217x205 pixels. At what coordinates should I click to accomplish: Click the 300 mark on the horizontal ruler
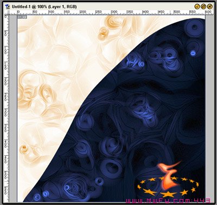114,12
